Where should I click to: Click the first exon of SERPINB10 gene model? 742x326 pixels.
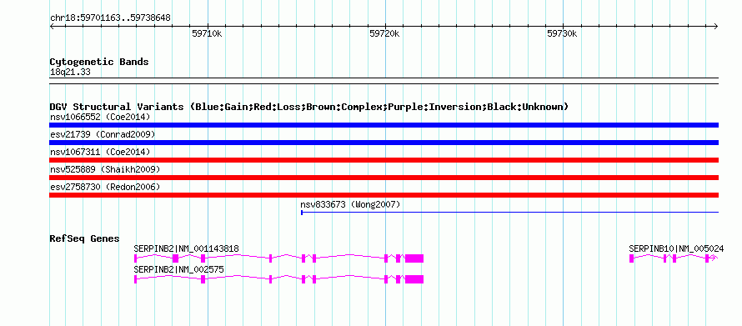[631, 258]
